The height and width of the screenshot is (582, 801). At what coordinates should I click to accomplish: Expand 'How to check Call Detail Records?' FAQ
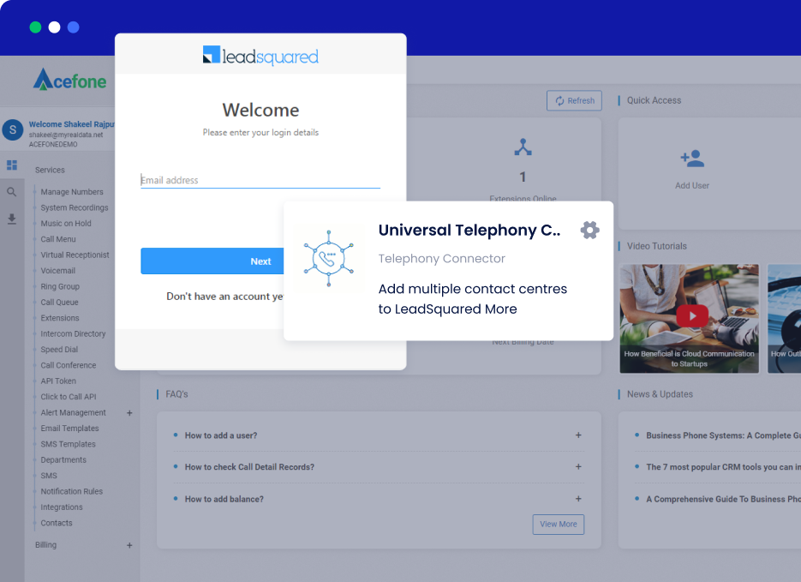click(578, 467)
